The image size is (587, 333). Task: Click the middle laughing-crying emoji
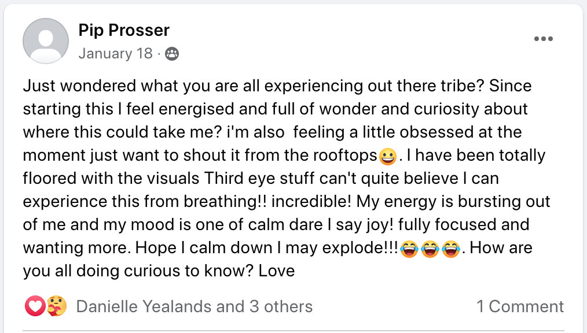pos(430,249)
